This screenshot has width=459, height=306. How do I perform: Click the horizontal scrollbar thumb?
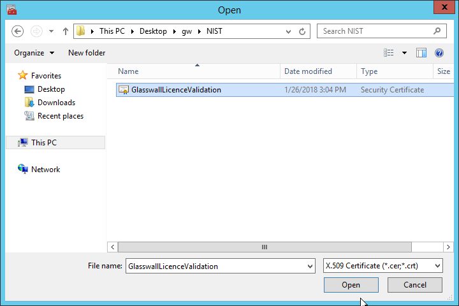click(x=264, y=247)
